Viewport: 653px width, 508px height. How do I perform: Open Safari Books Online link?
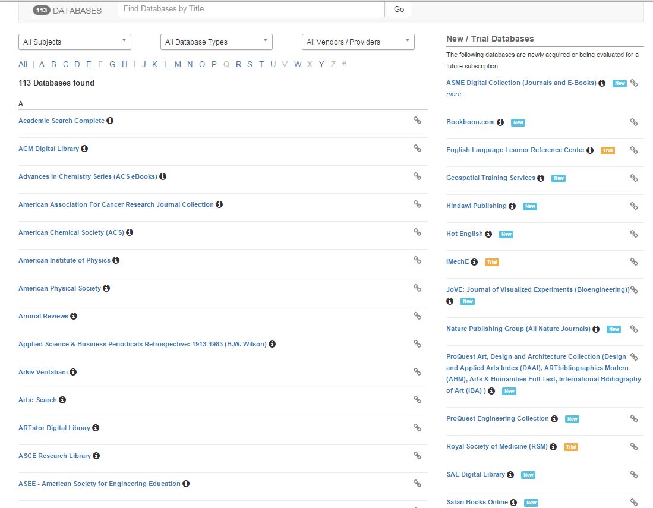(477, 501)
